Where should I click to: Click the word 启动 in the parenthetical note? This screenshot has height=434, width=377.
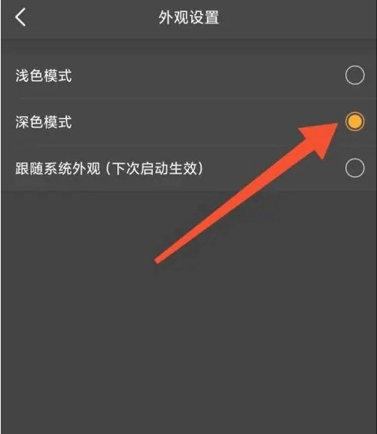pyautogui.click(x=154, y=168)
